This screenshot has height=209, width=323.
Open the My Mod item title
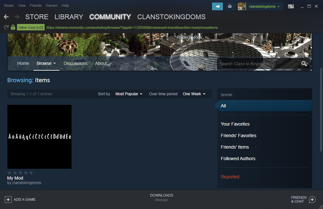[x=15, y=178]
